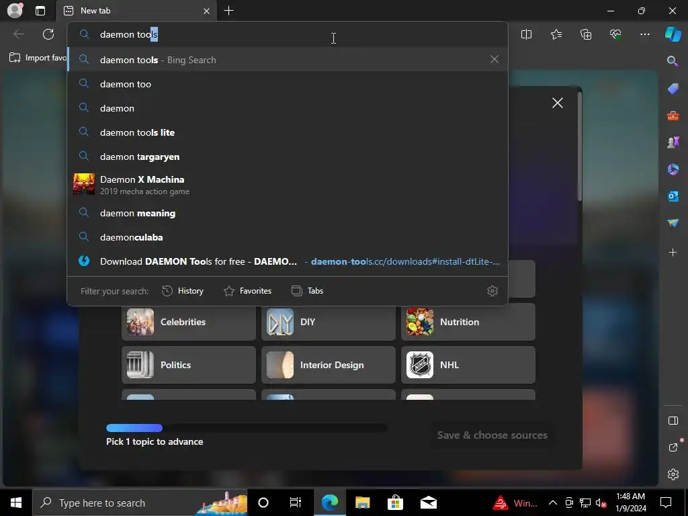Open Download DAEMON Tools for free link
This screenshot has width=688, height=516.
[x=288, y=261]
